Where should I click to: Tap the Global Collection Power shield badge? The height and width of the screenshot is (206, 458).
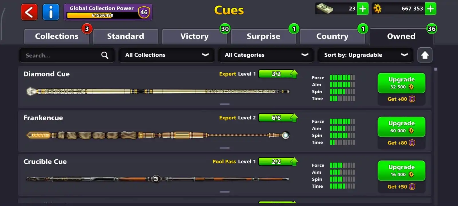pyautogui.click(x=144, y=12)
